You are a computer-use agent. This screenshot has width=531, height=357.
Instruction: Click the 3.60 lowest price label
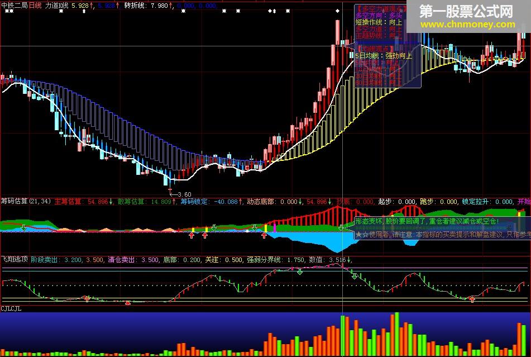click(x=184, y=194)
